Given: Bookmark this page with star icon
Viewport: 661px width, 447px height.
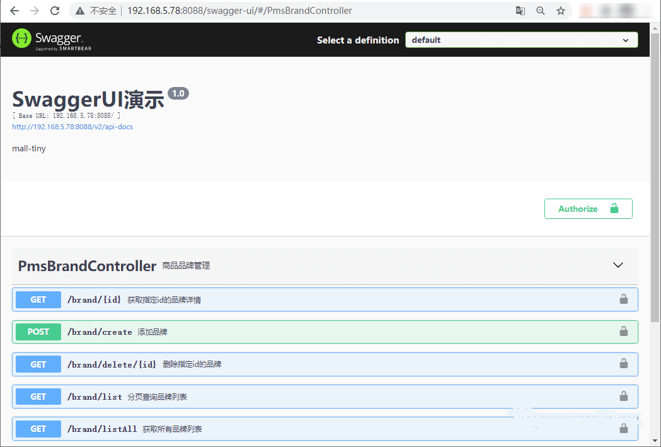Looking at the screenshot, I should [561, 11].
